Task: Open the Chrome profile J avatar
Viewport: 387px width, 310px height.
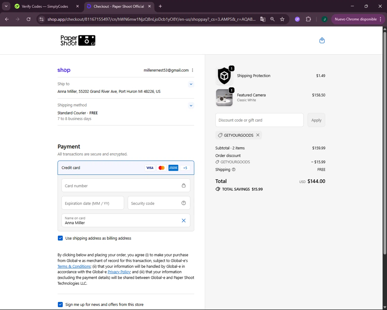Action: [325, 19]
